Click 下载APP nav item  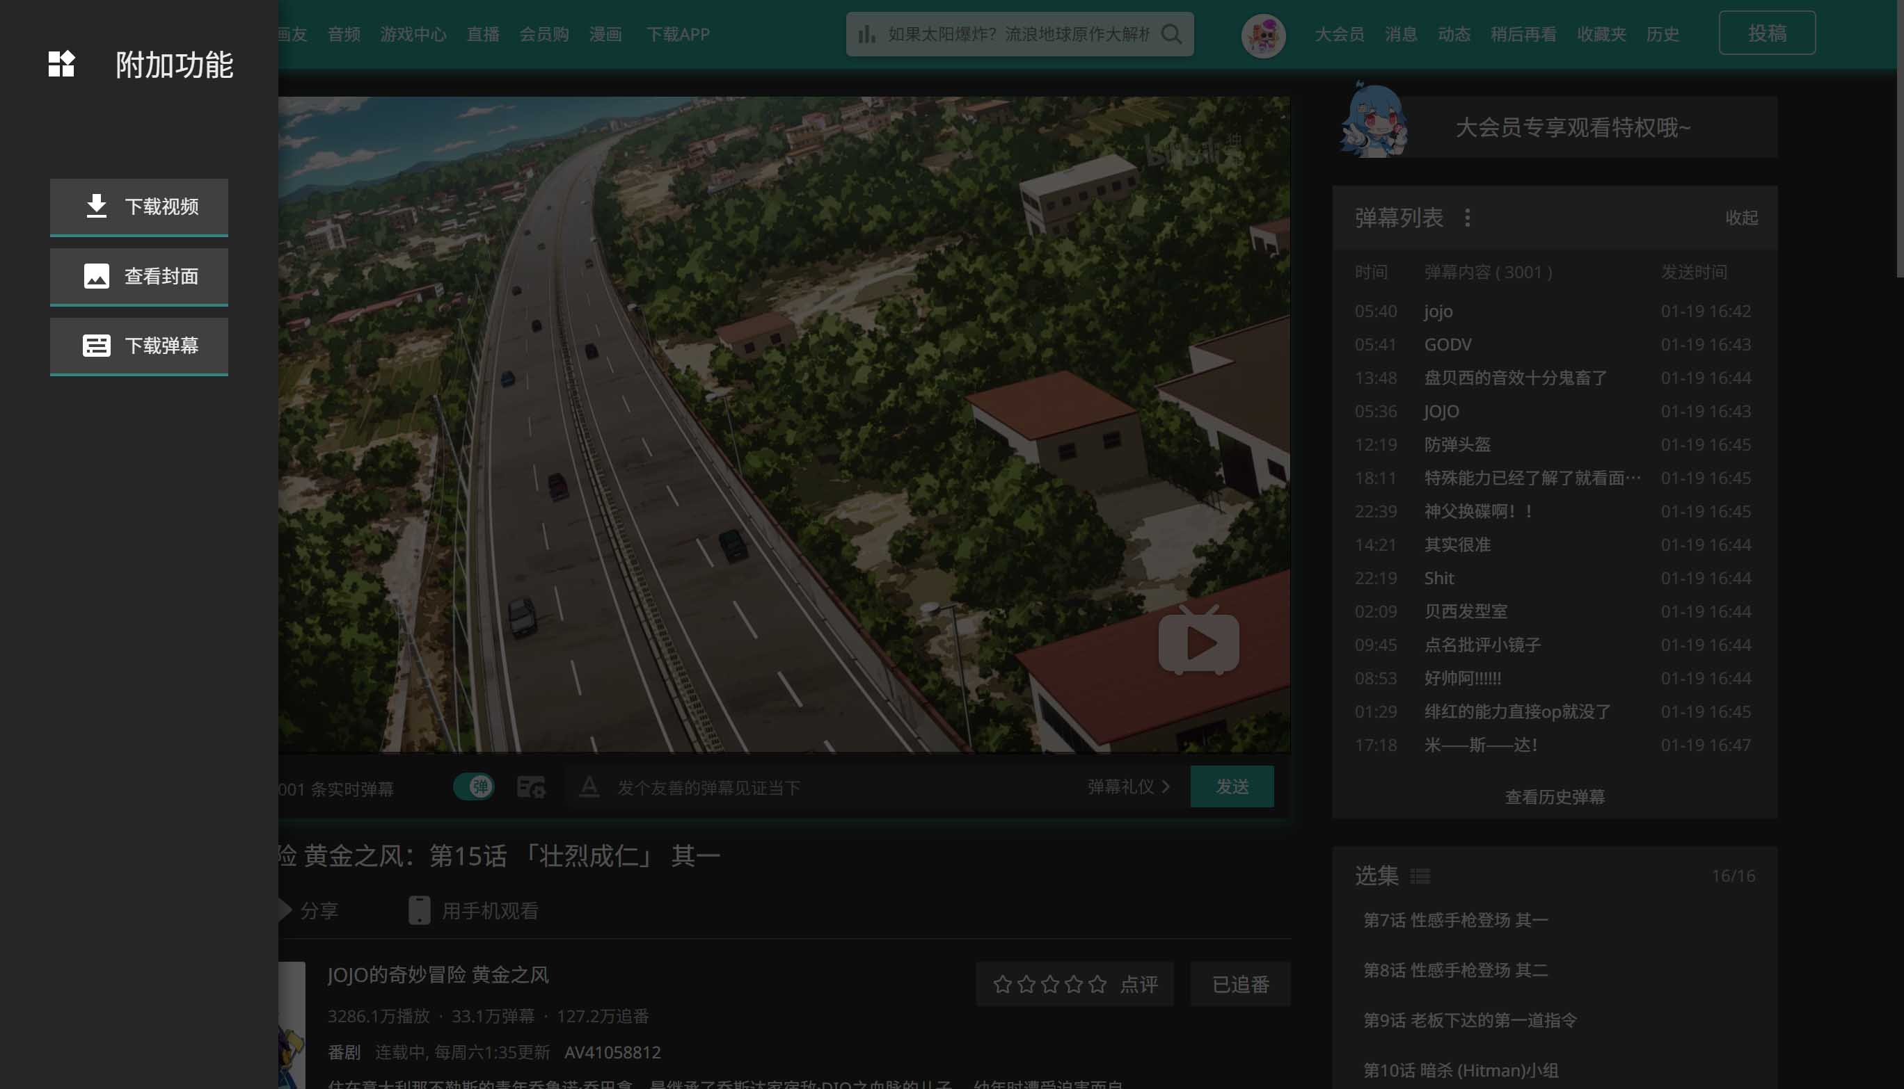pyautogui.click(x=678, y=34)
